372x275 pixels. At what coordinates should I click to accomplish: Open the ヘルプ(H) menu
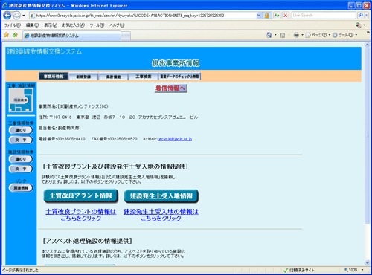pyautogui.click(x=117, y=25)
